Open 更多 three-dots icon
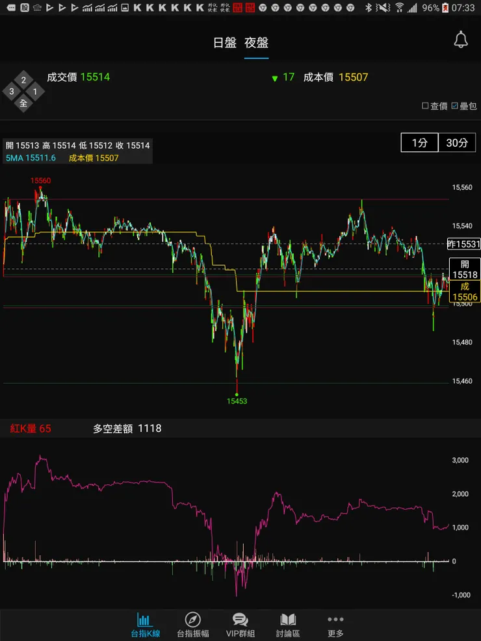Image resolution: width=481 pixels, height=641 pixels. pos(335,620)
